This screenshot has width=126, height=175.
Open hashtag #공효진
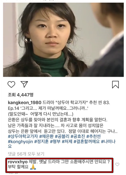[78, 136]
